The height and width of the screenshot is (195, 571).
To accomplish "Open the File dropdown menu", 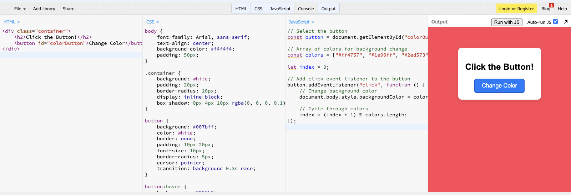I will click(20, 9).
